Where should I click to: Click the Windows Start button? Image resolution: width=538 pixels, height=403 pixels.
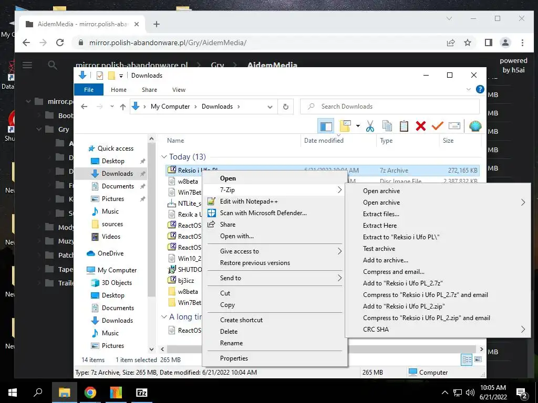coord(13,393)
